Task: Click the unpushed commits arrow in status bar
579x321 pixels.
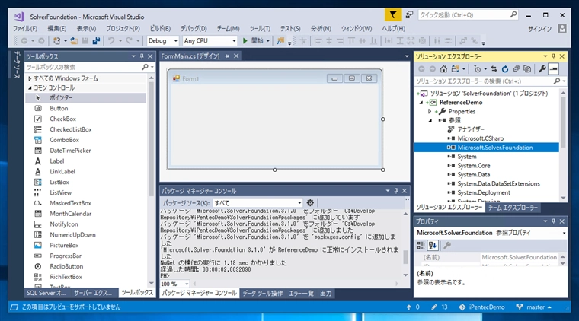Action: click(x=409, y=307)
